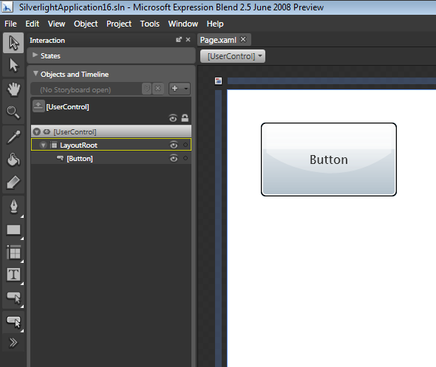Screen dimensions: 436x367
Task: Select the Eyedropper tool
Action: (x=13, y=137)
